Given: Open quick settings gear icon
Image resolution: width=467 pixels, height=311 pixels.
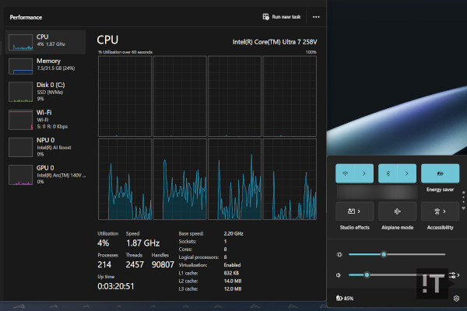Looking at the screenshot, I should [x=455, y=298].
